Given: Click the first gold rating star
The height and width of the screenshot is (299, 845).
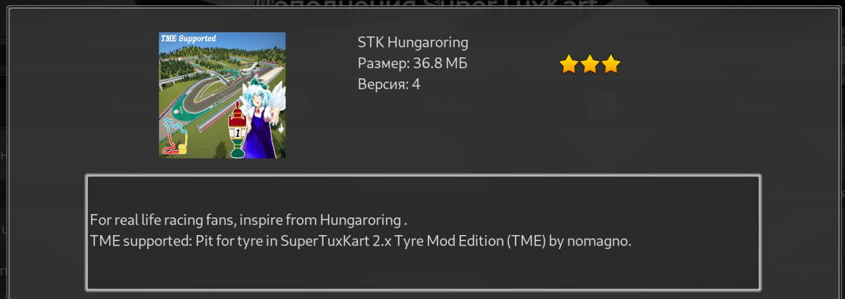Looking at the screenshot, I should pyautogui.click(x=568, y=64).
